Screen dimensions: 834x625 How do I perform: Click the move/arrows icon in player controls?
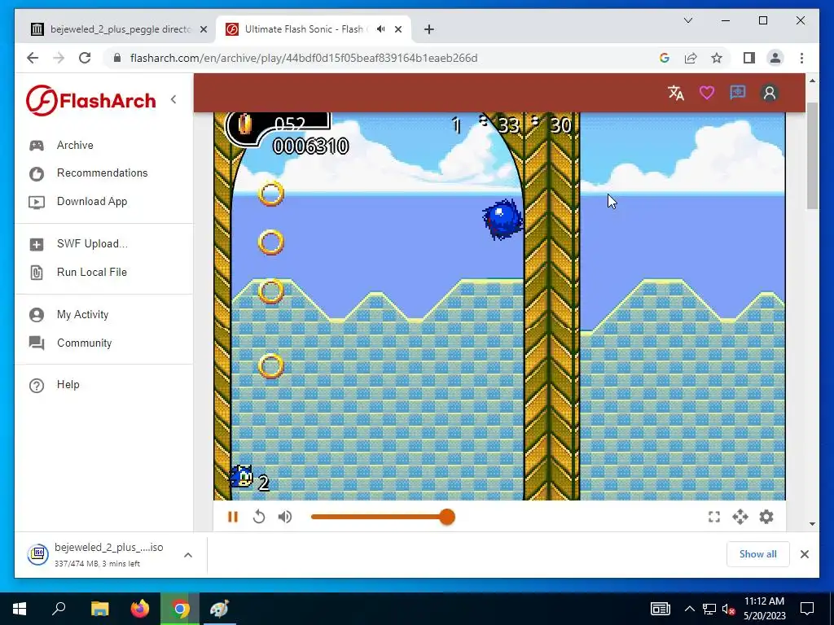click(x=740, y=517)
